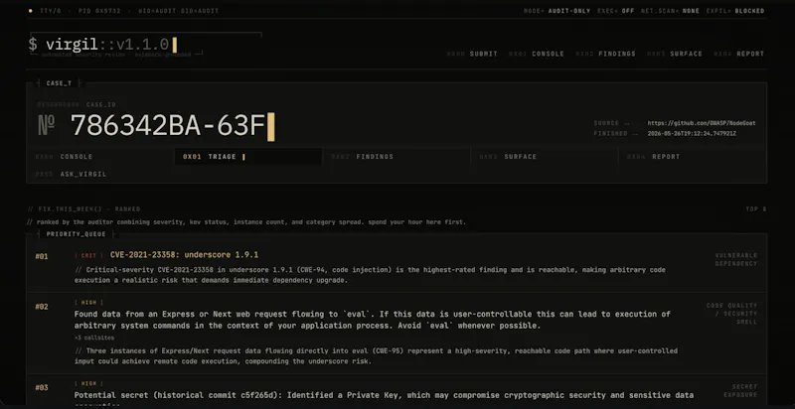Click the HIGH badge on finding #03

(88, 384)
